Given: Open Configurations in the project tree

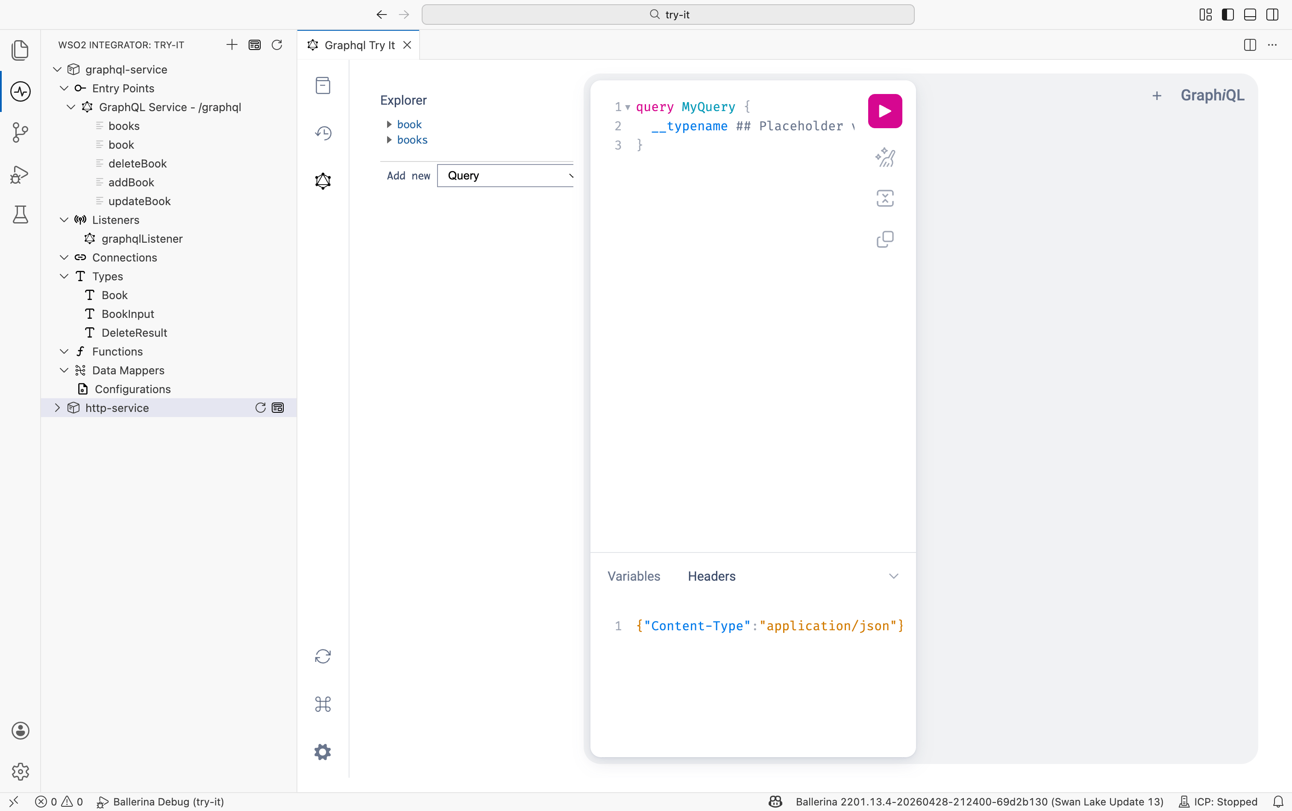Looking at the screenshot, I should [x=132, y=389].
